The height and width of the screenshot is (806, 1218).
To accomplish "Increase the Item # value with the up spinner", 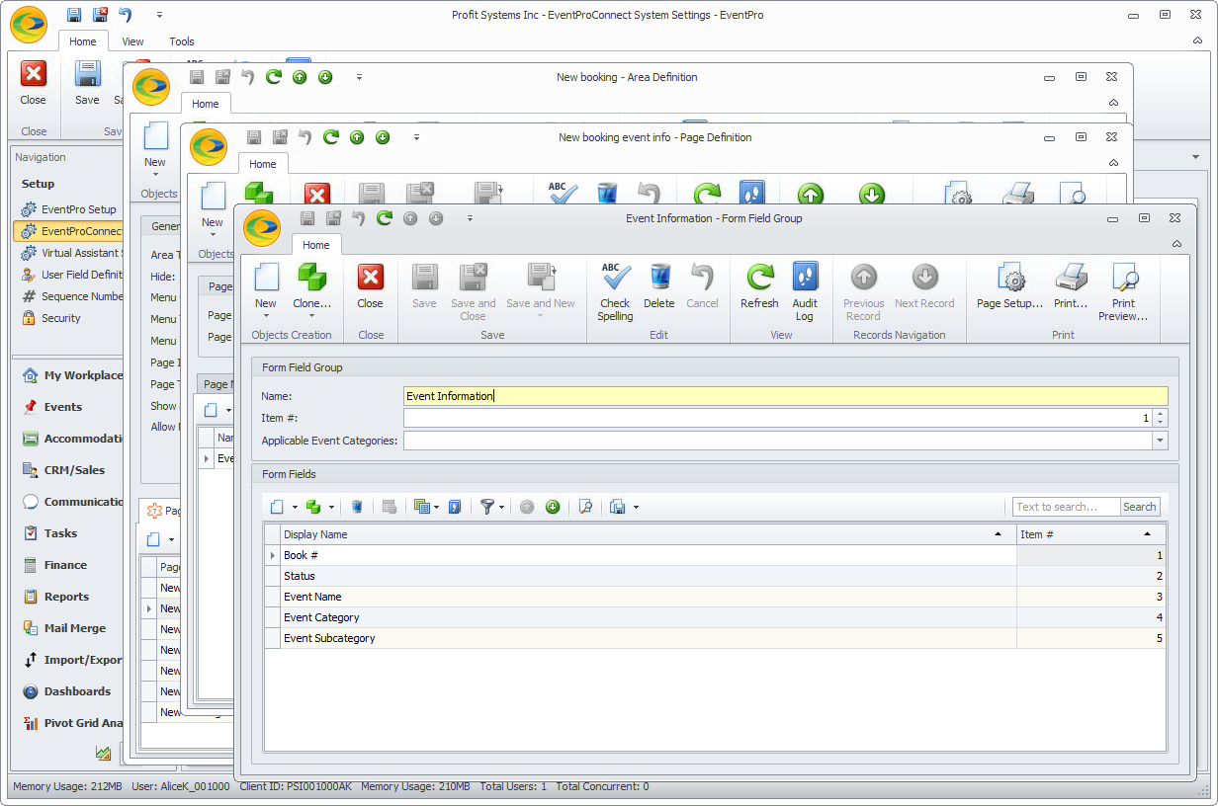I will click(x=1161, y=414).
